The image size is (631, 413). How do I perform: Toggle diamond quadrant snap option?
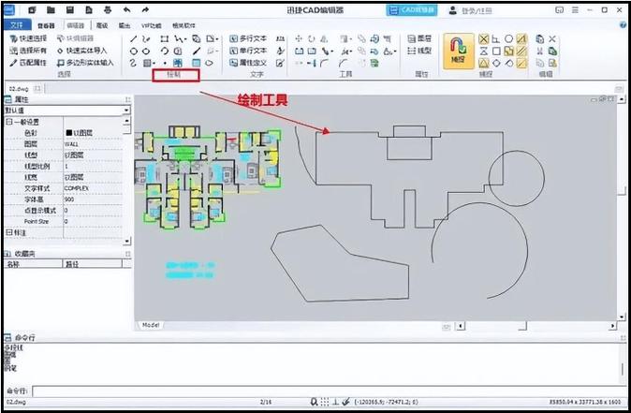click(x=496, y=63)
